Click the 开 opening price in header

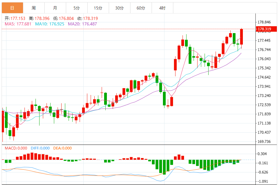pos(14,18)
